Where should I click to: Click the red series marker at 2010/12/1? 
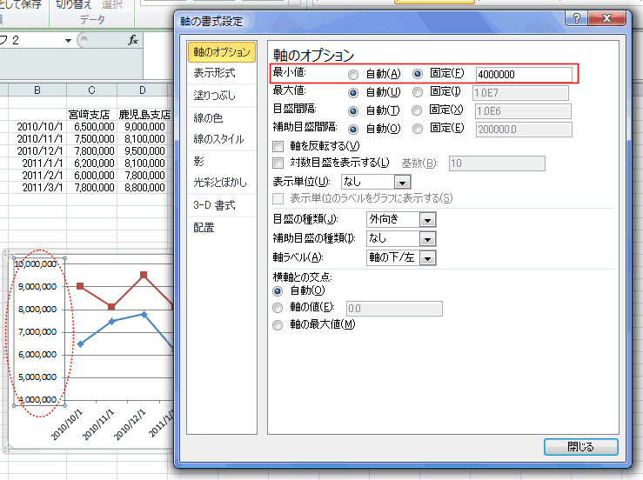pos(143,275)
